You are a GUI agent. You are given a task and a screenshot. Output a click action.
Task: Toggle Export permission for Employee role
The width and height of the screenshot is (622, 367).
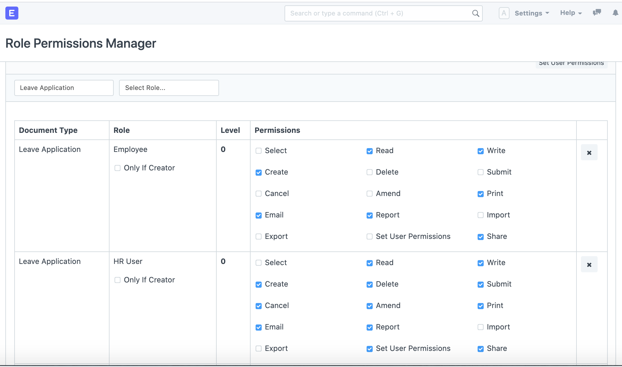258,237
